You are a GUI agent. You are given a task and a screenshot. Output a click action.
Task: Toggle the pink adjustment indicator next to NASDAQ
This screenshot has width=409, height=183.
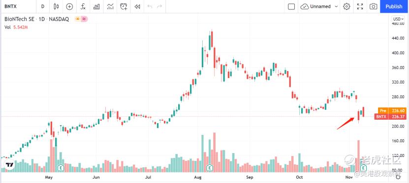click(84, 19)
